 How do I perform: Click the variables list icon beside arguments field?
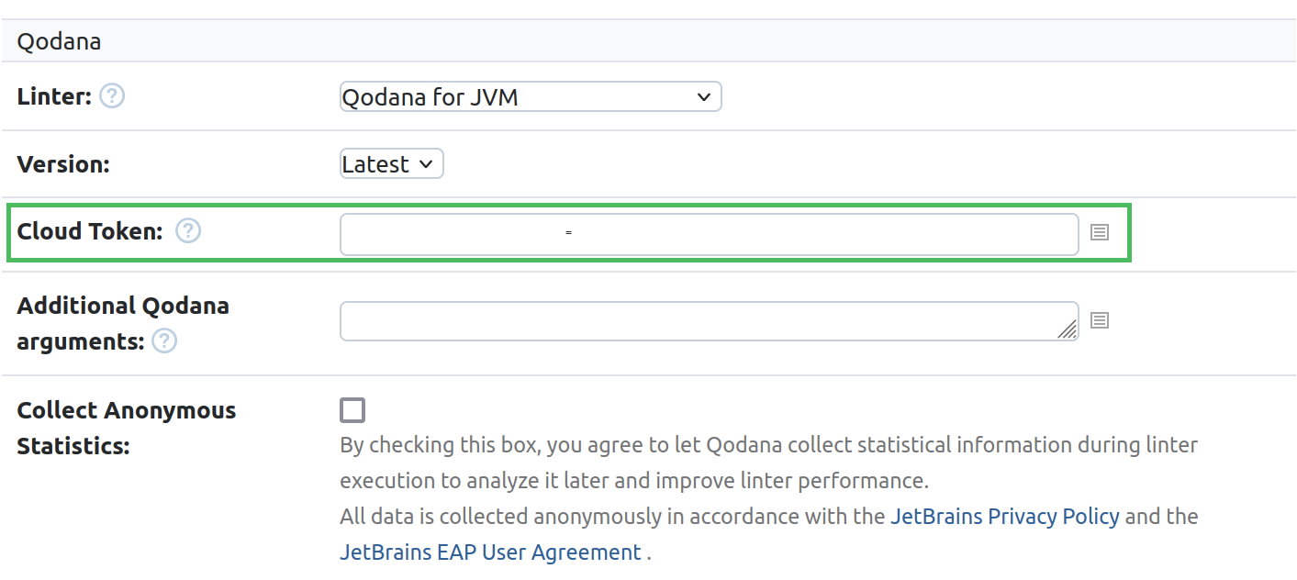tap(1099, 320)
